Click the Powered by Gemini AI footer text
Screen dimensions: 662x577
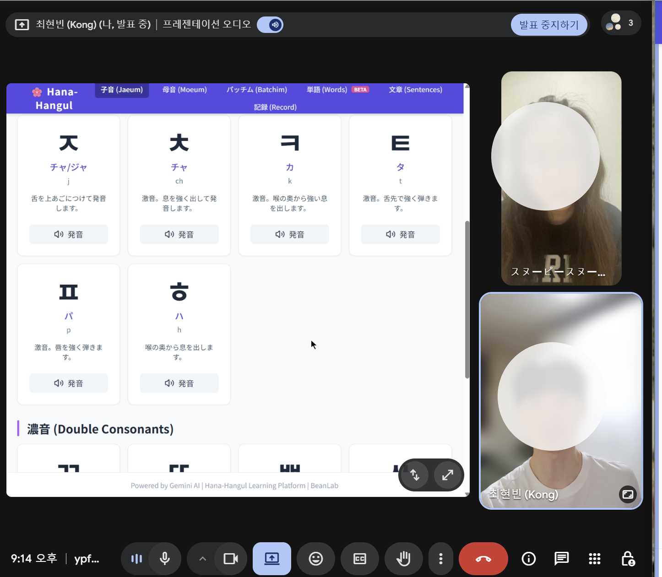234,485
